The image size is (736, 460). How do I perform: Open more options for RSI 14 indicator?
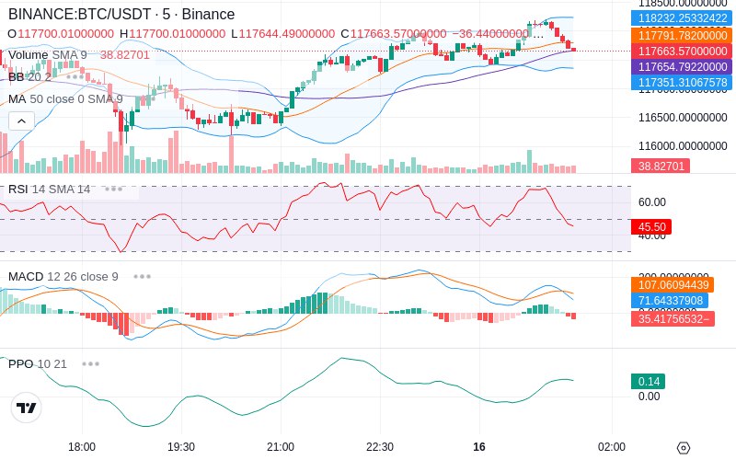tap(113, 190)
